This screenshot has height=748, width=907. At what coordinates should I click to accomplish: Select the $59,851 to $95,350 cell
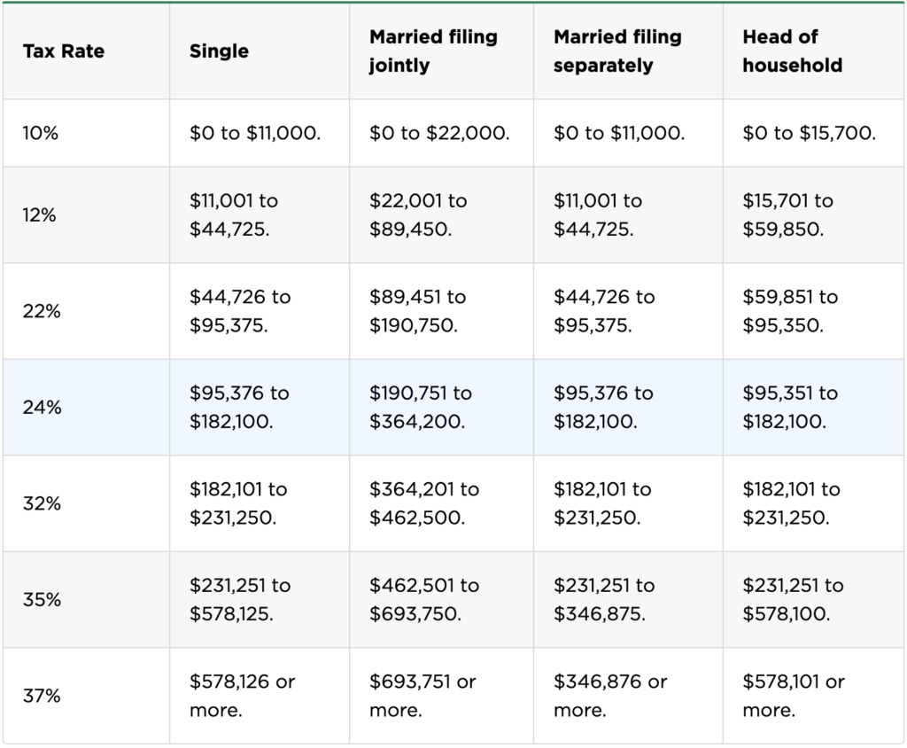click(x=790, y=311)
